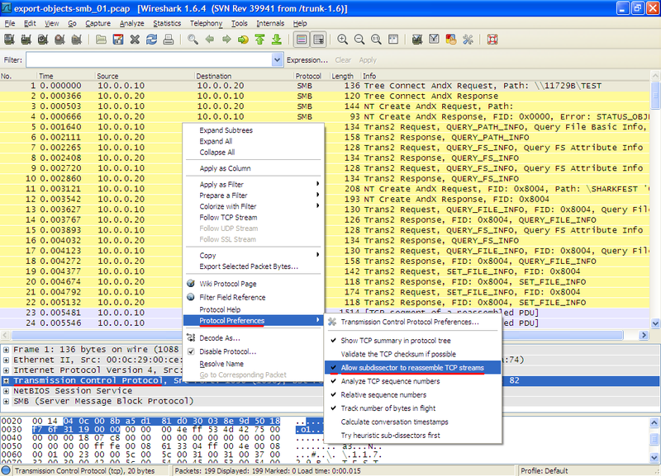Close the capture file using X icon

point(135,40)
